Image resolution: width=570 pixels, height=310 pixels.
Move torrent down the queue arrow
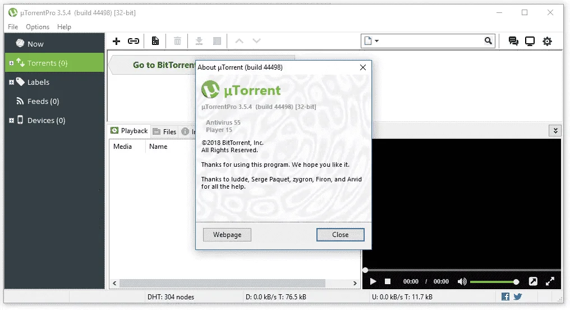tap(256, 41)
